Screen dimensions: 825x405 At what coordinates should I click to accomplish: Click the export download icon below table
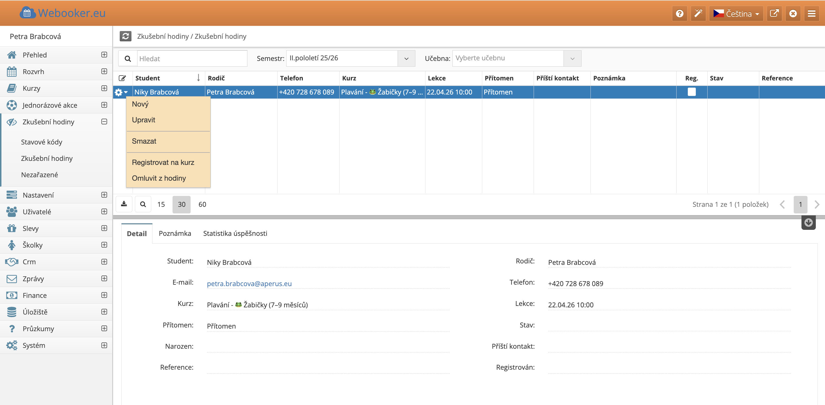tap(124, 204)
